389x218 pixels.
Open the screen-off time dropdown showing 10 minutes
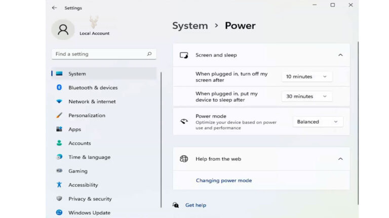pyautogui.click(x=306, y=77)
